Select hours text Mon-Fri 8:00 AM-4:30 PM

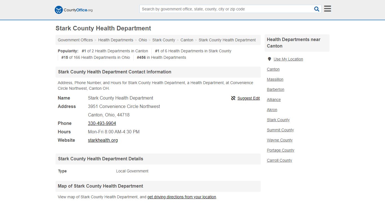point(114,132)
